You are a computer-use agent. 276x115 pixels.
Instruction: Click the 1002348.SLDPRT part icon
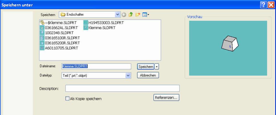[x=42, y=33]
